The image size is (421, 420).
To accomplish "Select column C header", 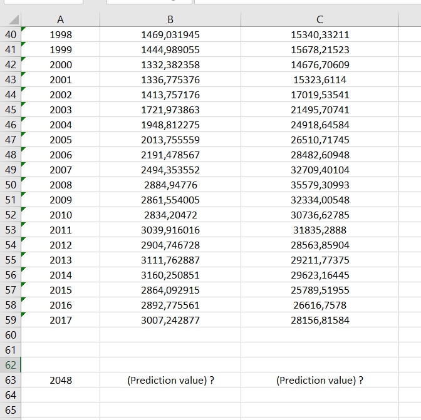I will click(x=320, y=20).
